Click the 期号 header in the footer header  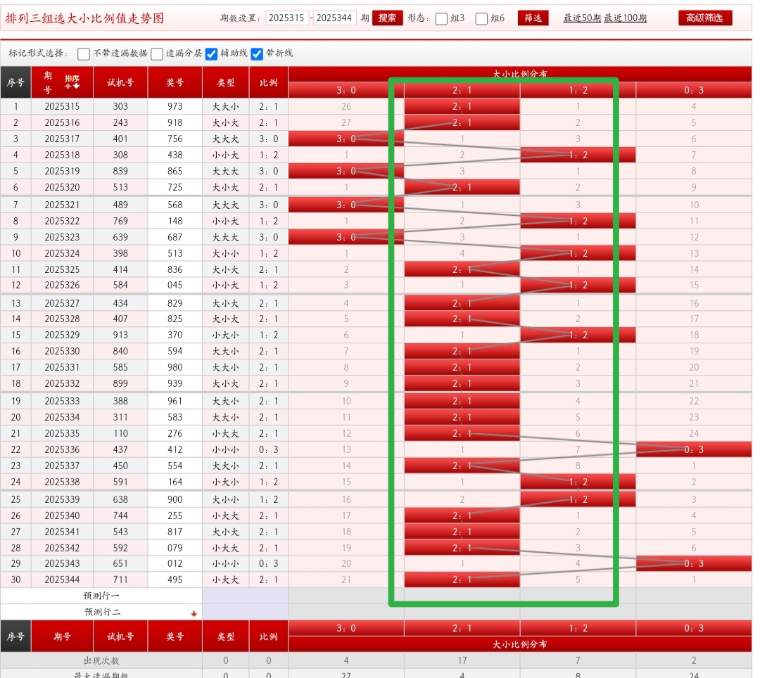(62, 637)
